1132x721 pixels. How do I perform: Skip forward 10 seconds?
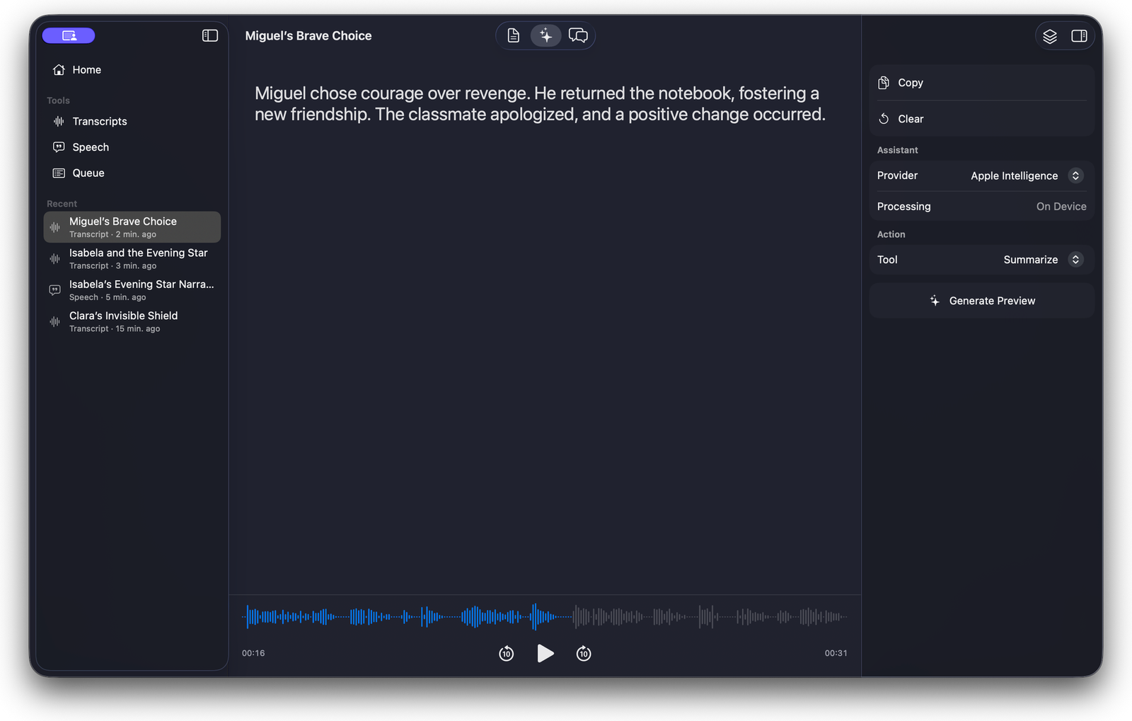pyautogui.click(x=584, y=653)
